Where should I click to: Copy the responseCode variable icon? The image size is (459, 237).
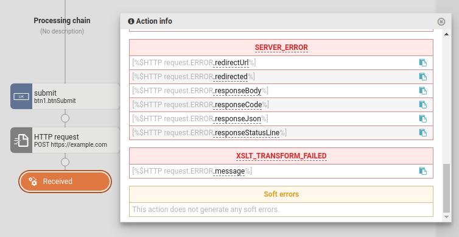coord(422,105)
